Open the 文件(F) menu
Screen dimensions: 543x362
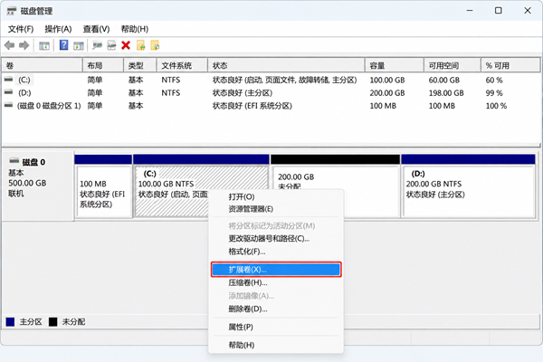[21, 29]
